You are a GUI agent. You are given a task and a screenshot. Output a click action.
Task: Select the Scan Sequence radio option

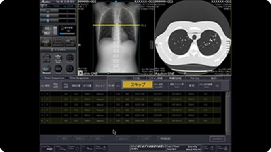click(x=42, y=78)
